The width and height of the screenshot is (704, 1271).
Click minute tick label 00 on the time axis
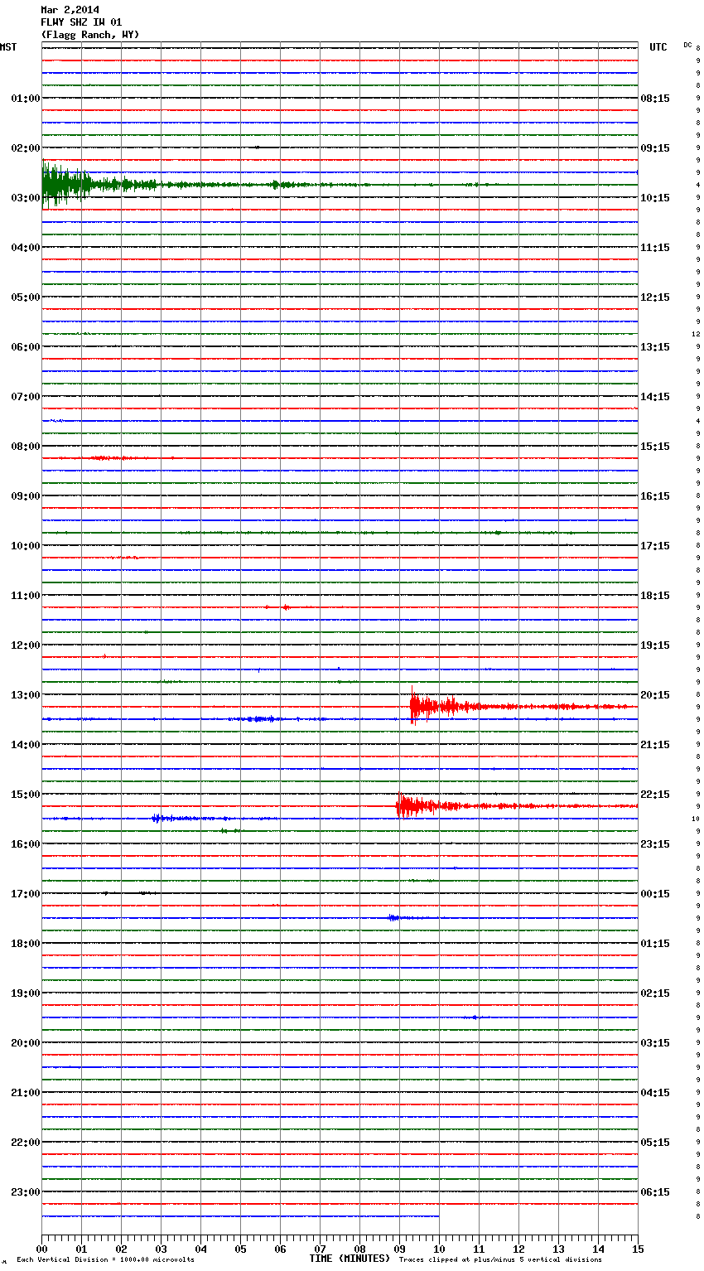point(41,1249)
